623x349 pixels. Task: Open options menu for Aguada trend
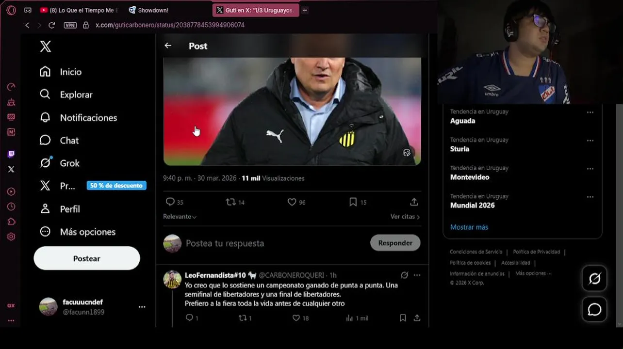(x=590, y=112)
